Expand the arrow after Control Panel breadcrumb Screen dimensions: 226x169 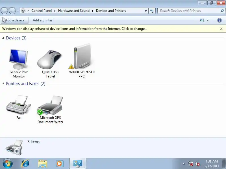pos(55,11)
